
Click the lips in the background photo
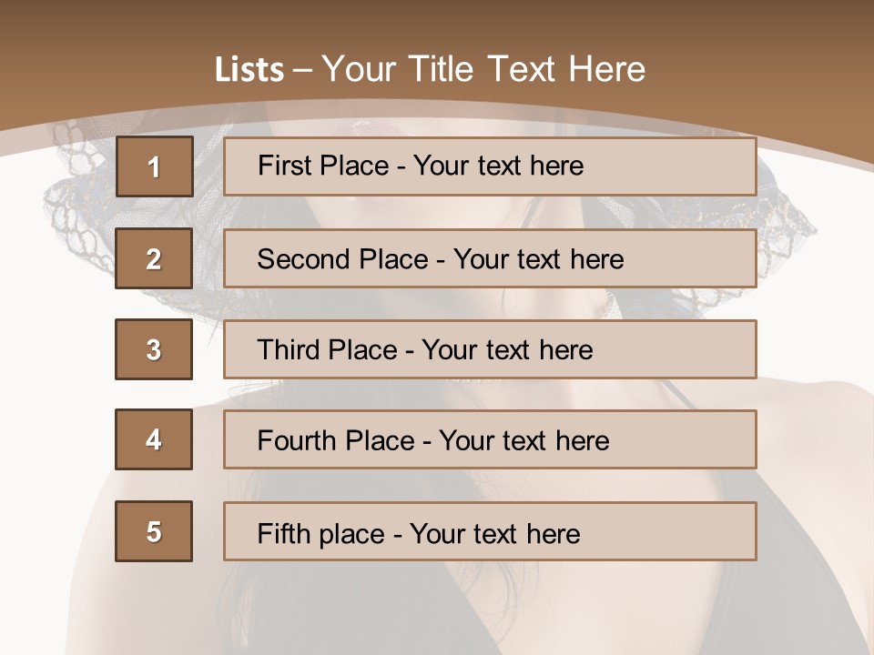coord(373,127)
